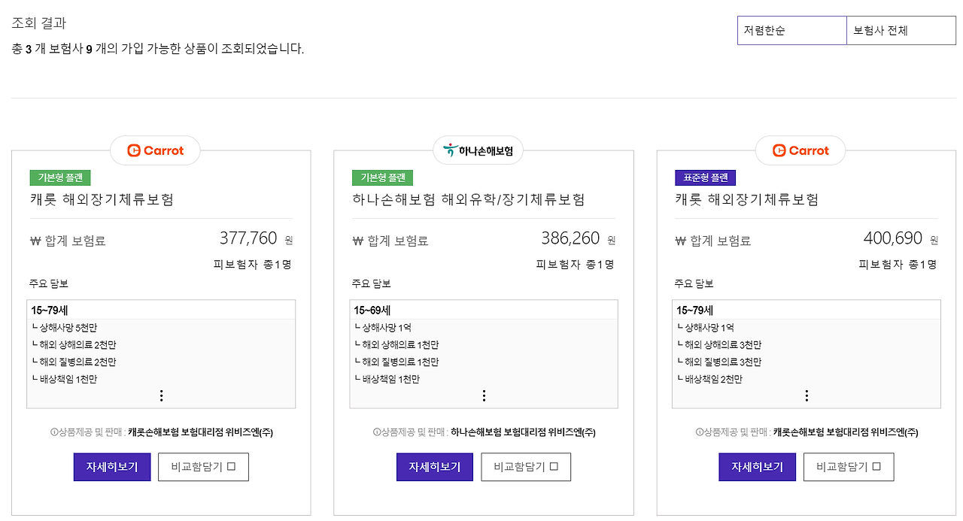Click the Carrot logo on the first product card
Viewport: 963px width, 521px height.
point(155,150)
